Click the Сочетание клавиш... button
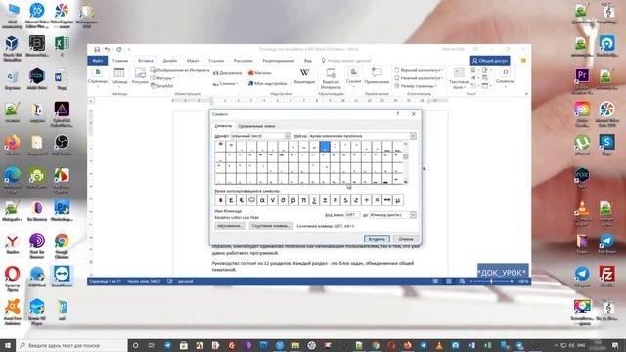The image size is (626, 352). pos(271,226)
